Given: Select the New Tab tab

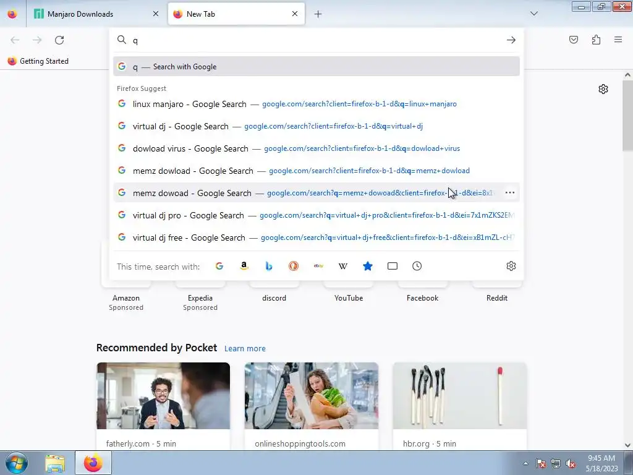Looking at the screenshot, I should (236, 14).
